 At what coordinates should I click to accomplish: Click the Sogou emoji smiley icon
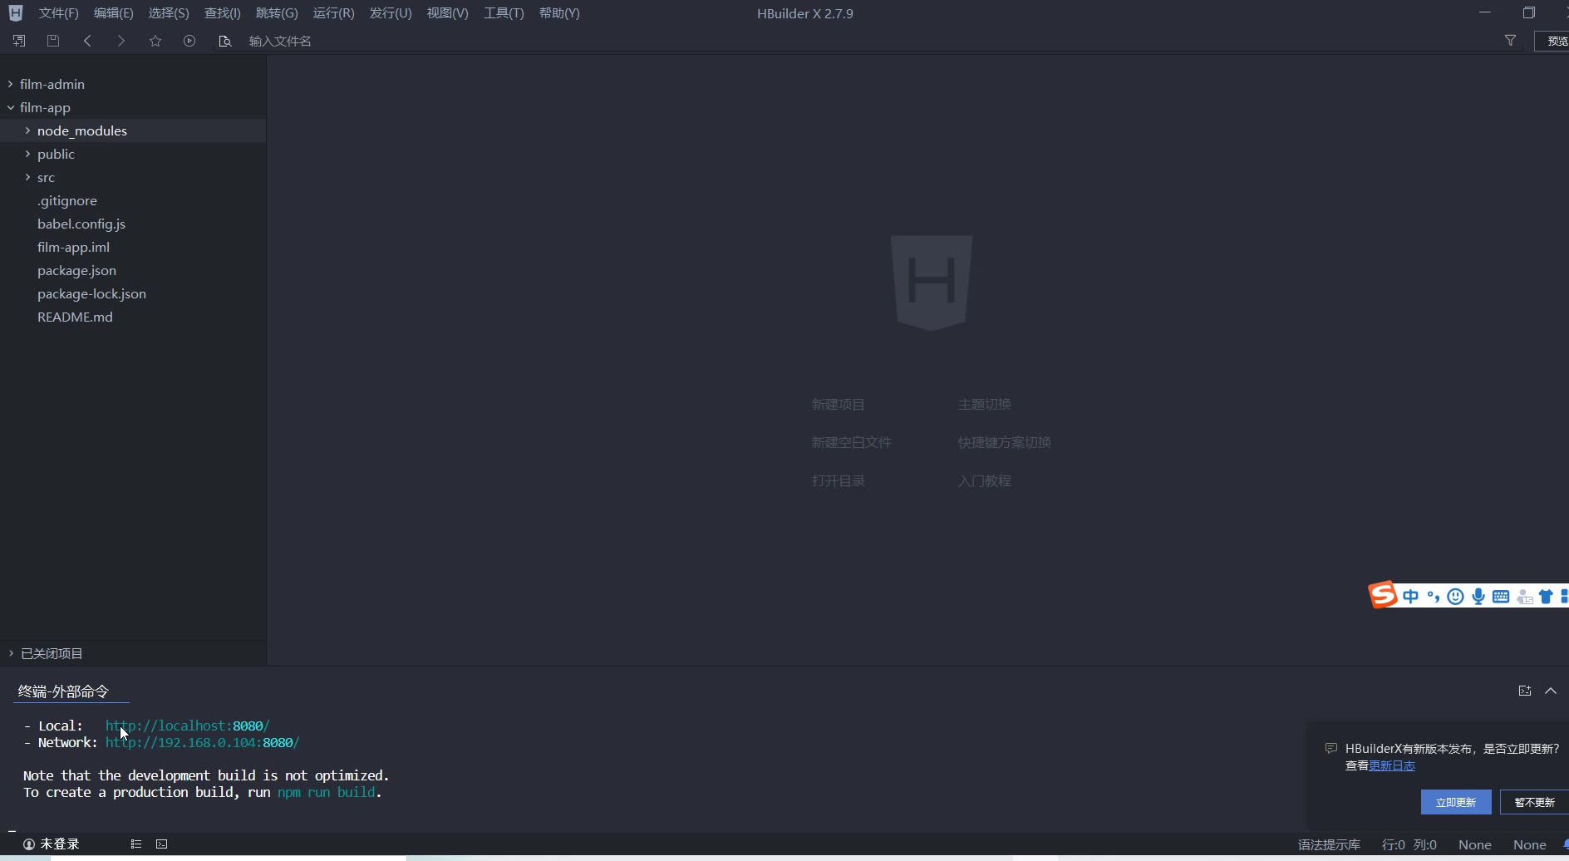(x=1455, y=596)
